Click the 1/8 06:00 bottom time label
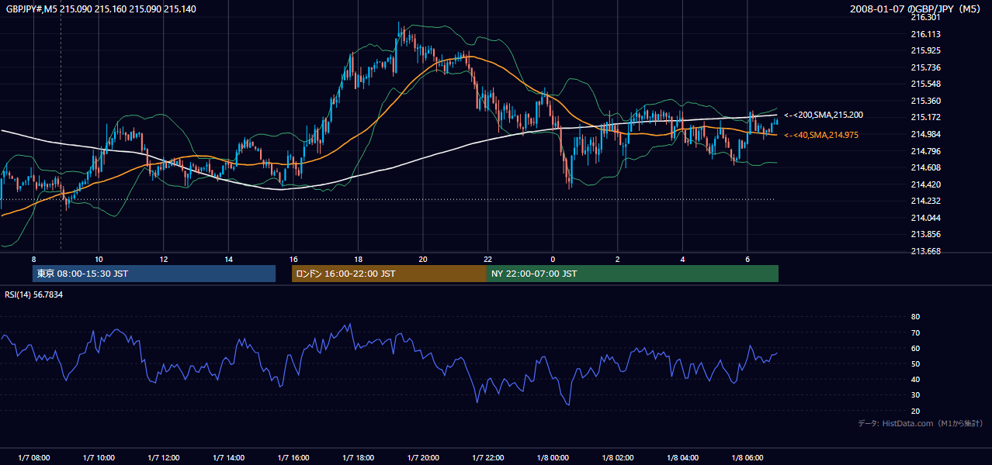 tap(747, 458)
